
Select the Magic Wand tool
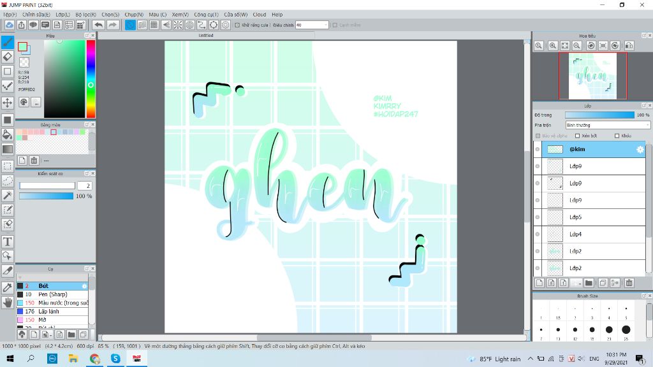[8, 195]
